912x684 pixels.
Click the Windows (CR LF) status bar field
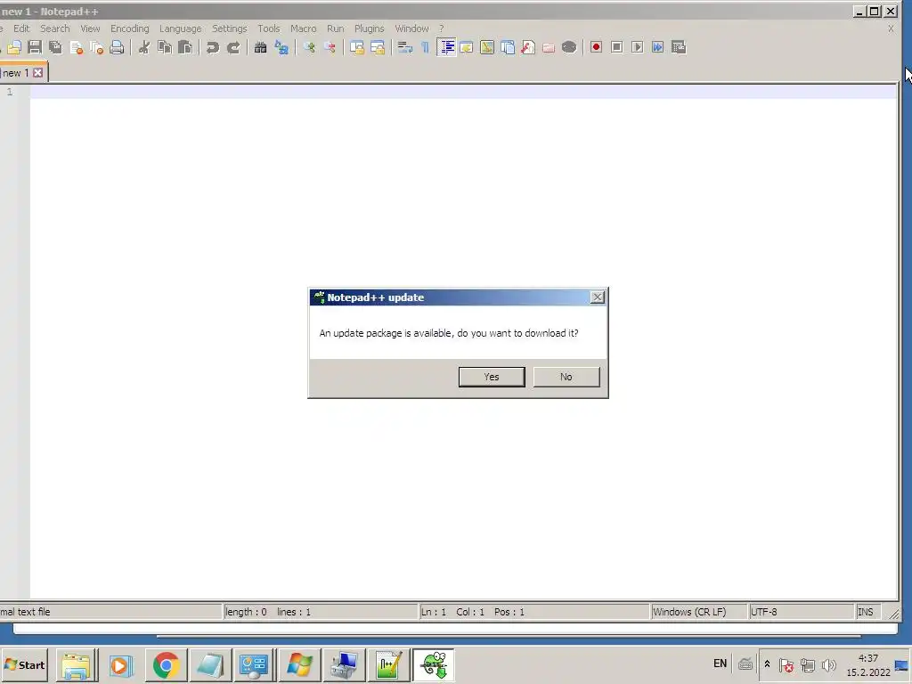pos(698,612)
